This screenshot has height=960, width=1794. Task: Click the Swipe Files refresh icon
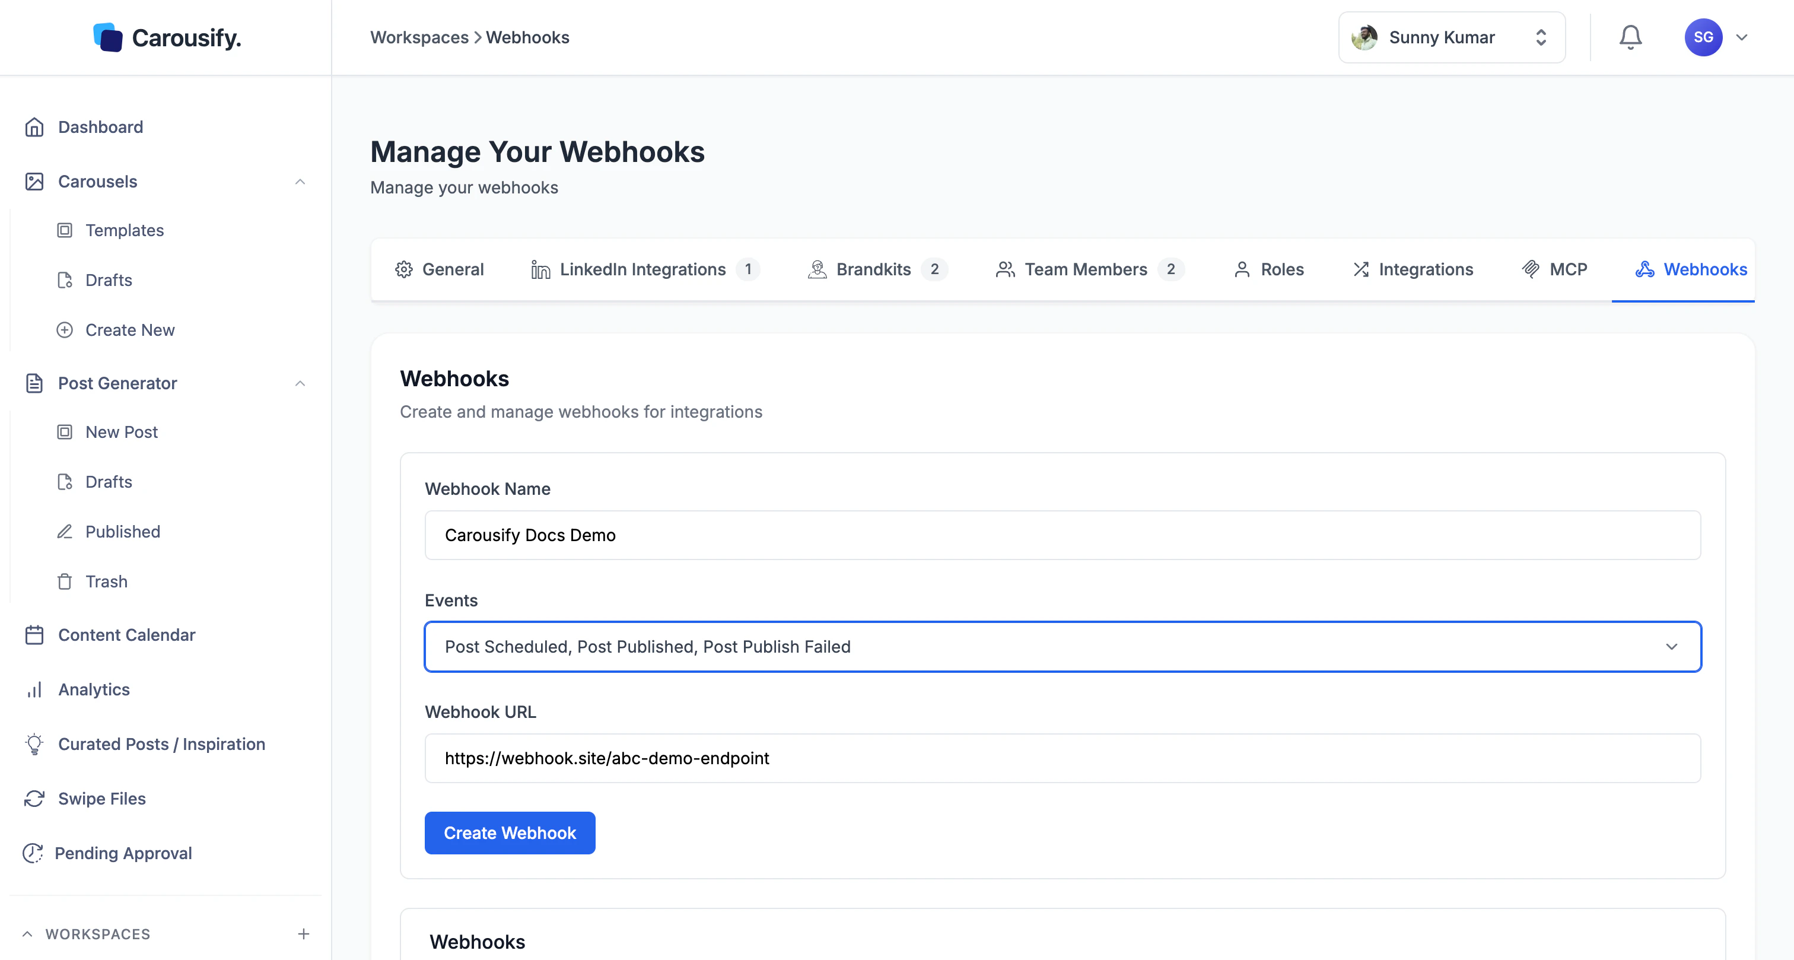pos(34,799)
